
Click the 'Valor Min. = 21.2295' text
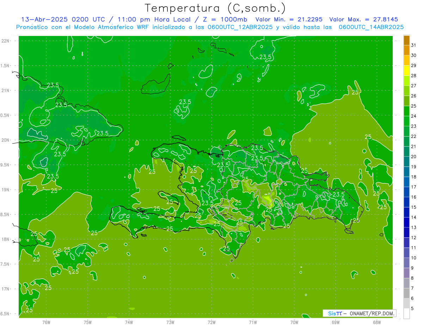click(289, 19)
